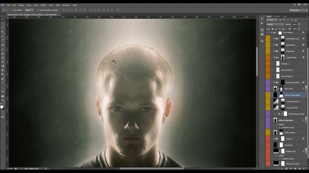Create new adjustment layer icon
Image resolution: width=309 pixels, height=173 pixels.
(x=291, y=169)
